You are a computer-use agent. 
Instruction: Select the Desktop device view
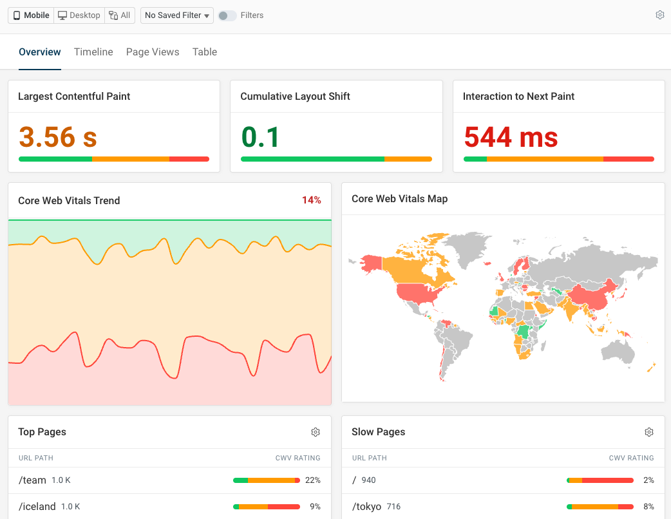click(79, 15)
